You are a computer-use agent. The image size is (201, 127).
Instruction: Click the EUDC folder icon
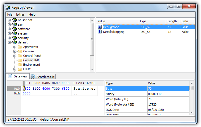coord(20,69)
